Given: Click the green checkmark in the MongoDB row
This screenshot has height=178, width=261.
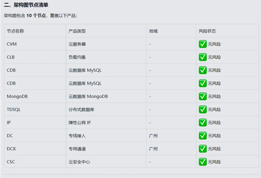Looking at the screenshot, I should tap(203, 96).
